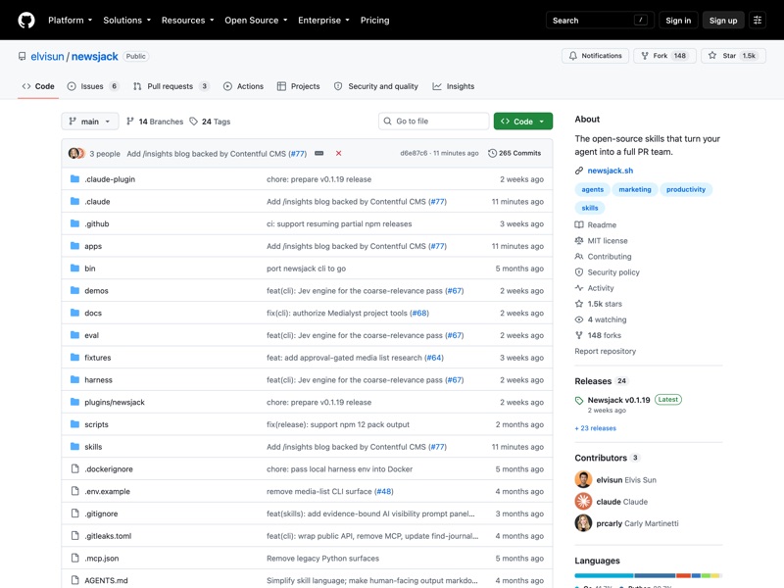Open the Security and quality tab
The height and width of the screenshot is (588, 784).
click(376, 86)
